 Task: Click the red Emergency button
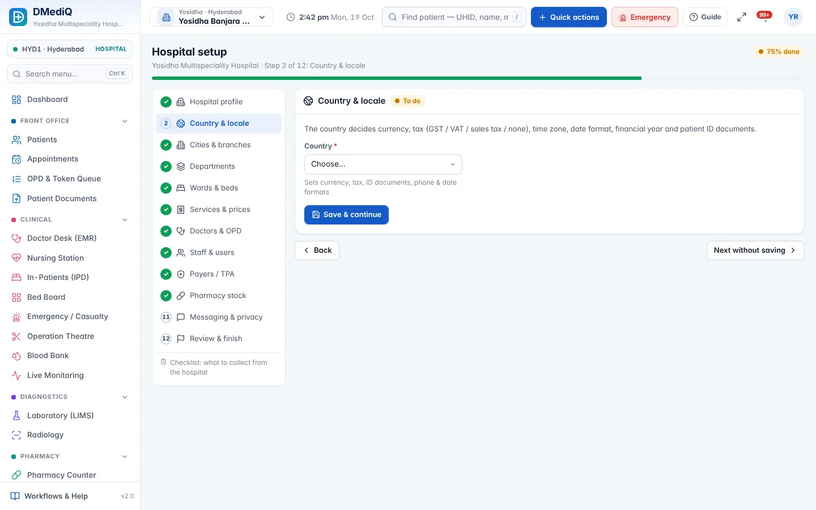[x=645, y=17]
